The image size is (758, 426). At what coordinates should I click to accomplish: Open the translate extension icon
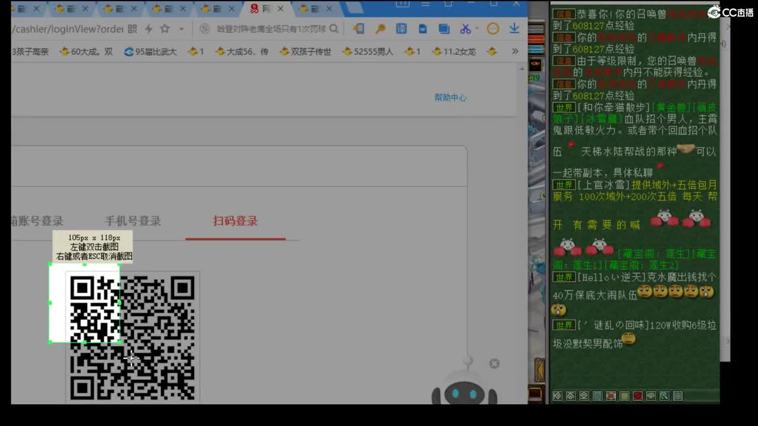(401, 29)
